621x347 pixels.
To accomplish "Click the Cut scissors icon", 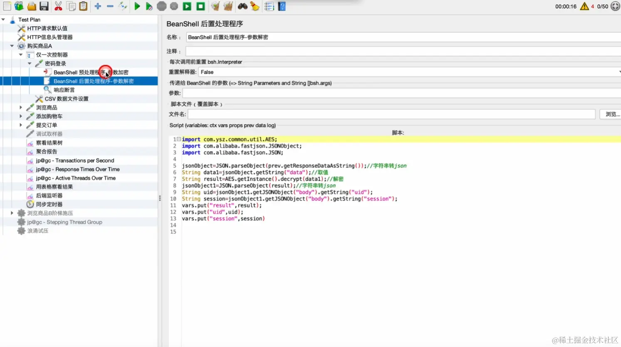I will (58, 6).
